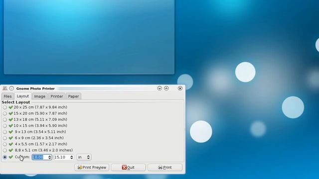319x179 pixels.
Task: Click the green checkmark beside 10 x 15 cm
Action: 11,126
